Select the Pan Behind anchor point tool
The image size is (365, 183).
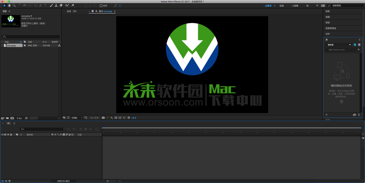pos(30,5)
